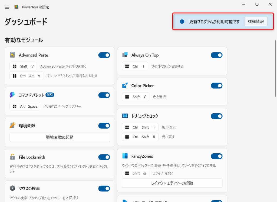Turn off the FancyZones switch
This screenshot has width=277, height=202.
pos(217,156)
